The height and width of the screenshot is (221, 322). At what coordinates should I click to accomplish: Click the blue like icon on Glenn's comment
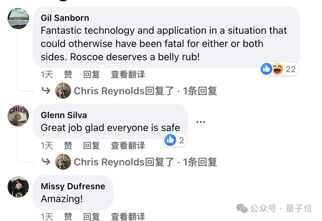[x=170, y=140]
